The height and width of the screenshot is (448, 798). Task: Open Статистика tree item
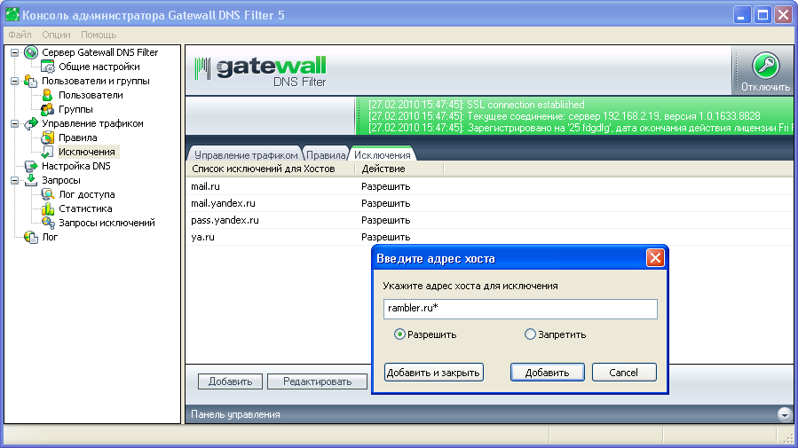[x=85, y=208]
